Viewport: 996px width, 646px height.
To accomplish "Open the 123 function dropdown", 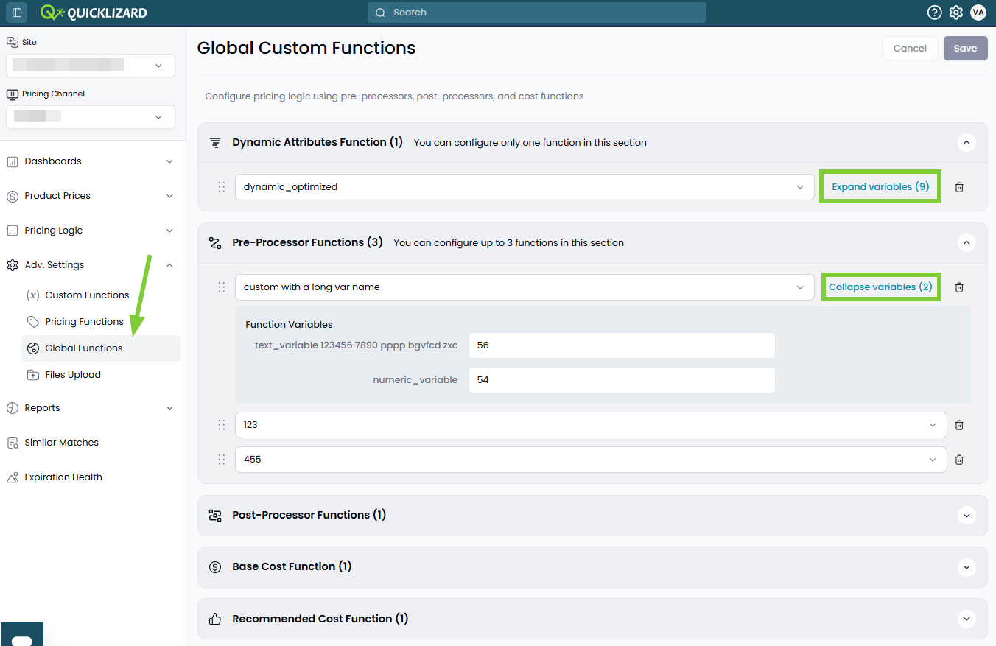I will point(591,425).
